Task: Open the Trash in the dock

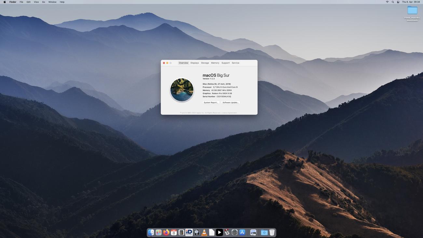Action: [x=272, y=232]
